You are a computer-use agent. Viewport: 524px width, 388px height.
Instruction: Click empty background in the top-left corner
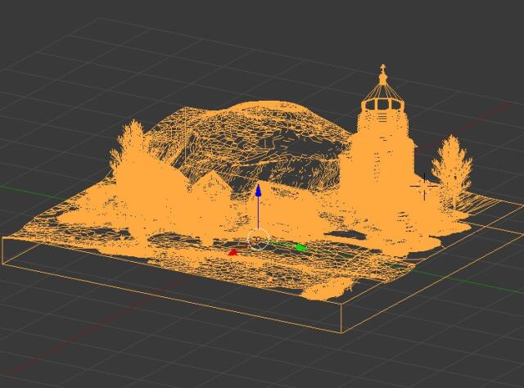pyautogui.click(x=33, y=25)
